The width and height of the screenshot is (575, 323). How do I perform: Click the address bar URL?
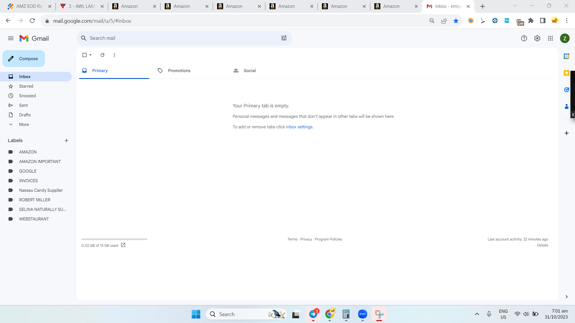coord(92,21)
